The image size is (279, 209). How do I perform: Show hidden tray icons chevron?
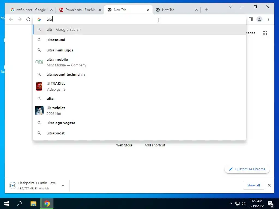pyautogui.click(x=231, y=204)
